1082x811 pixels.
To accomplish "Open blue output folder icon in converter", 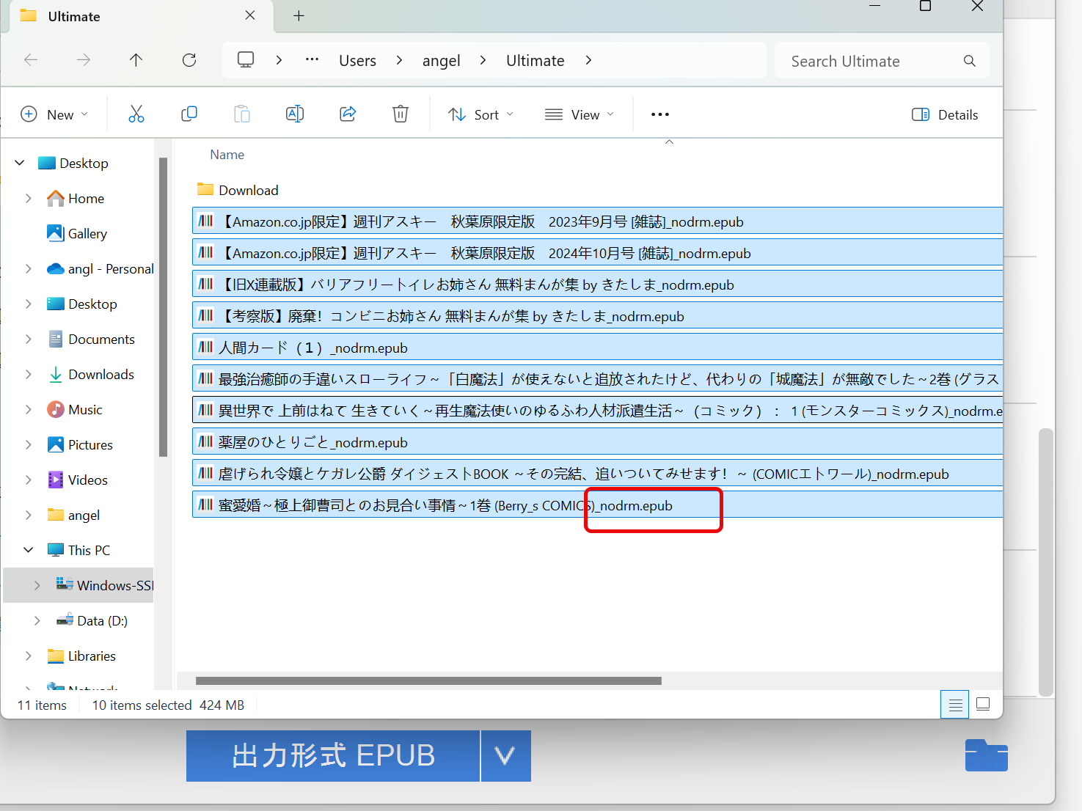I will click(x=987, y=755).
